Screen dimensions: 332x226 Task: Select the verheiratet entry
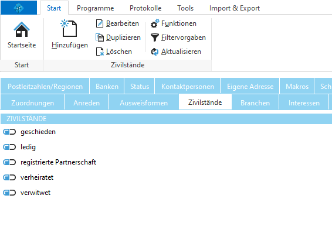point(37,177)
